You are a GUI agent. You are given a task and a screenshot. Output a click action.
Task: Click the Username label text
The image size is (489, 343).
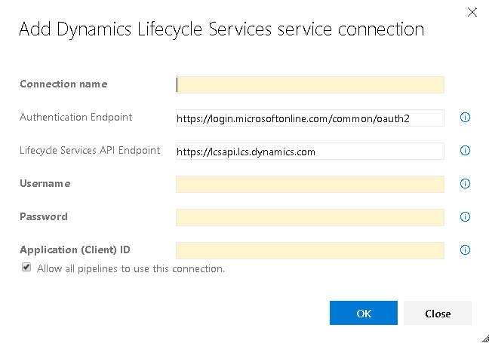[45, 183]
